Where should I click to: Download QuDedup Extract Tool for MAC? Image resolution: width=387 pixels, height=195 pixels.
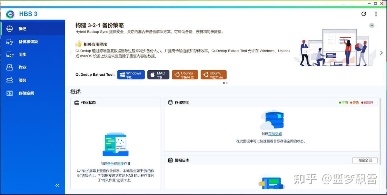[158, 75]
